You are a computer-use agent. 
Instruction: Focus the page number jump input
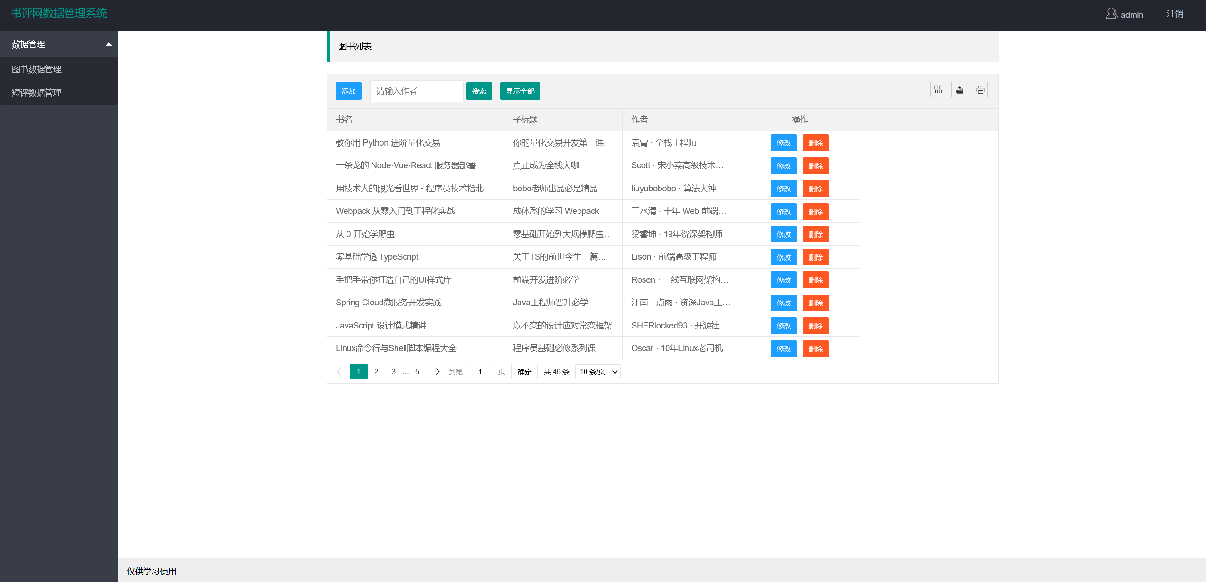480,372
